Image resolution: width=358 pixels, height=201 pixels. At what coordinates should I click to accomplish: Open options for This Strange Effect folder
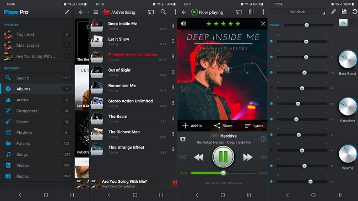[173, 149]
